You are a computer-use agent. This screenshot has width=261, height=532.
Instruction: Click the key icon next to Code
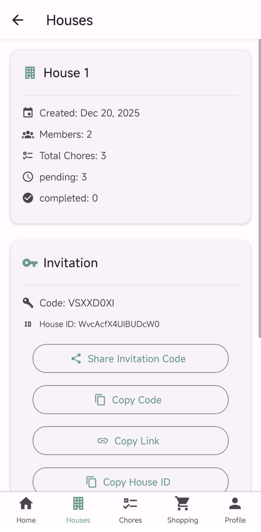click(x=28, y=303)
